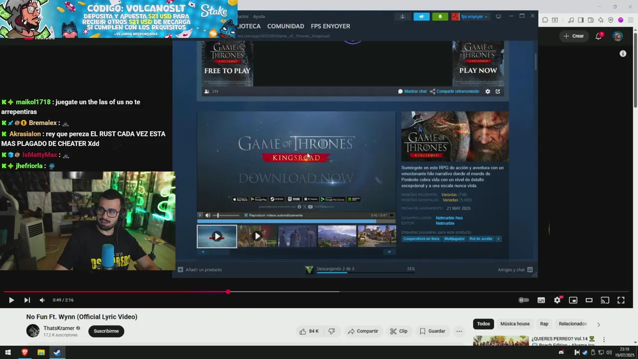Image resolution: width=638 pixels, height=359 pixels.
Task: Select the Todos filter chip
Action: [483, 324]
